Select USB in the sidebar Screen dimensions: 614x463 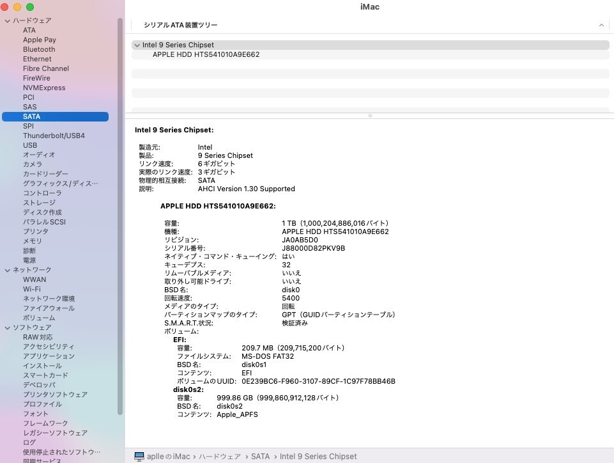coord(30,145)
